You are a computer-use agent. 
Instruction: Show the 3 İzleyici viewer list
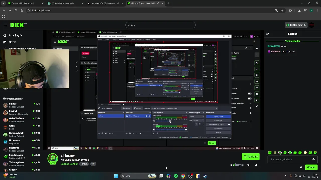pos(237,165)
